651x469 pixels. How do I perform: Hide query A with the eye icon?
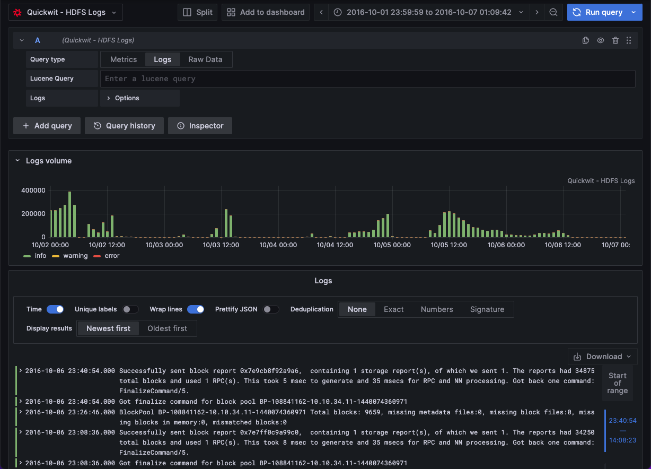click(x=600, y=40)
